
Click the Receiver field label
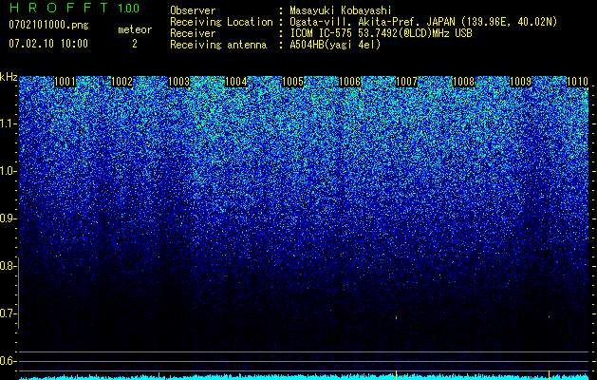[193, 33]
